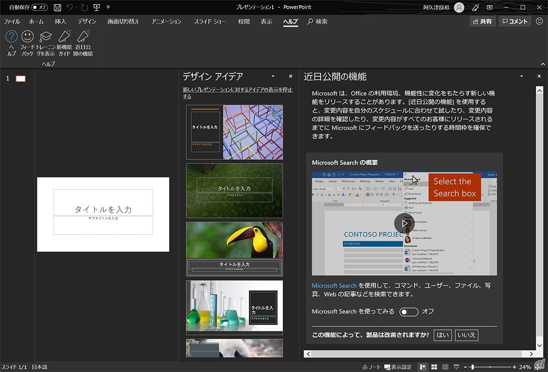
Task: Toggle the 自動保存 switch
Action: (39, 7)
